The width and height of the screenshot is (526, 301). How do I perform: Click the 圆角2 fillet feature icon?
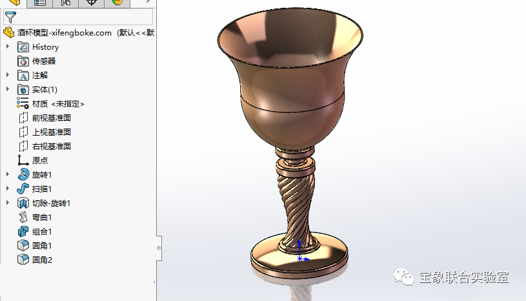[x=23, y=260]
